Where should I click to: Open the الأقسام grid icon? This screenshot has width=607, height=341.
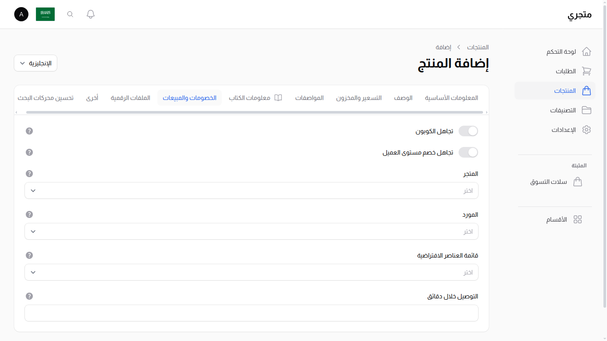click(x=578, y=219)
